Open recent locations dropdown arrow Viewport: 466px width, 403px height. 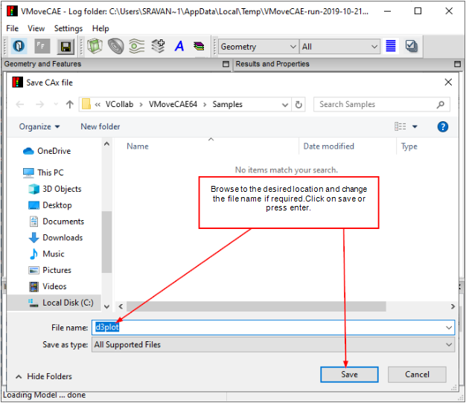click(56, 104)
